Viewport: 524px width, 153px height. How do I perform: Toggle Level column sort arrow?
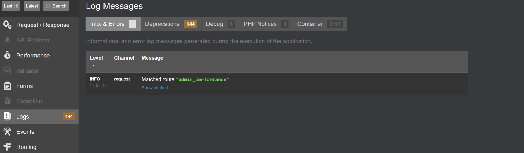(93, 66)
